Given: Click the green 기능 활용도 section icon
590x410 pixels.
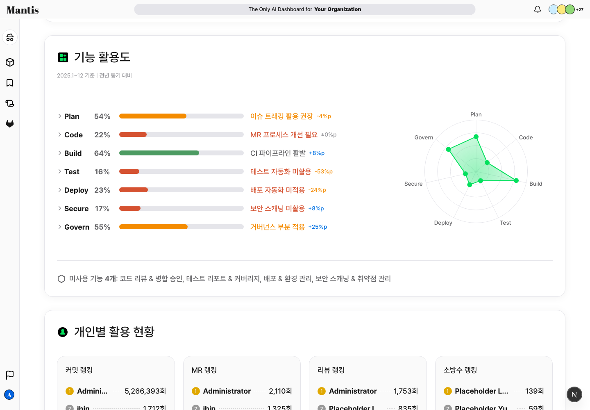Looking at the screenshot, I should 63,57.
